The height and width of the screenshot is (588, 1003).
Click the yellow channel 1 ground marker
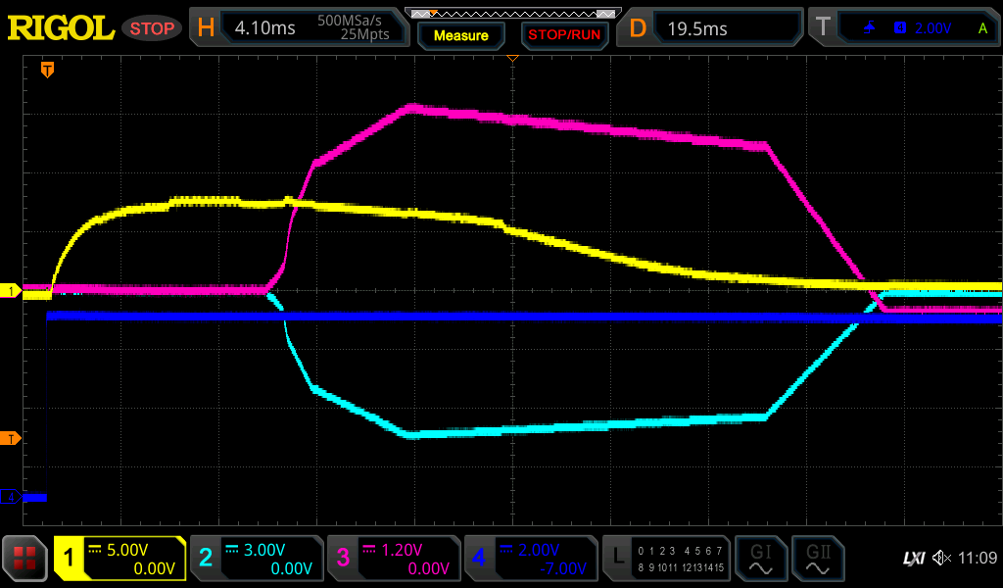11,291
